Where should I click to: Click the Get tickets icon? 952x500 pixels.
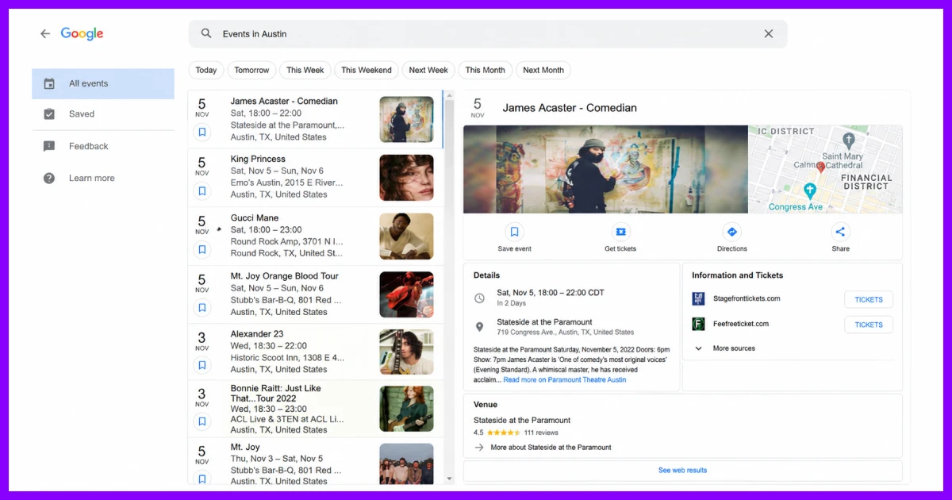(620, 232)
